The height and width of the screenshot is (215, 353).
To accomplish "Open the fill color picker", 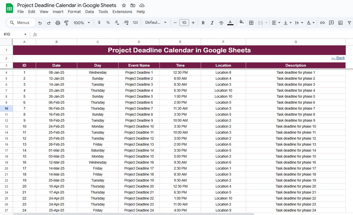I will point(241,22).
